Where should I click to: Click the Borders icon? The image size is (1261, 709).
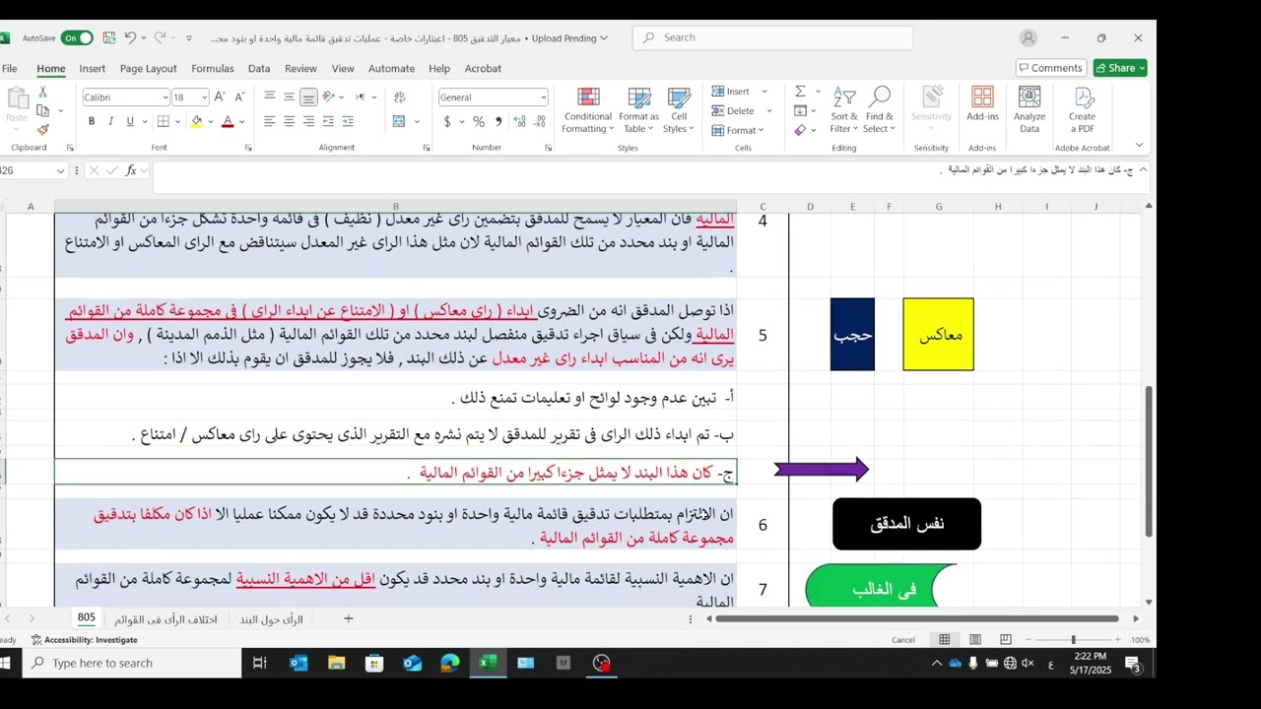164,121
